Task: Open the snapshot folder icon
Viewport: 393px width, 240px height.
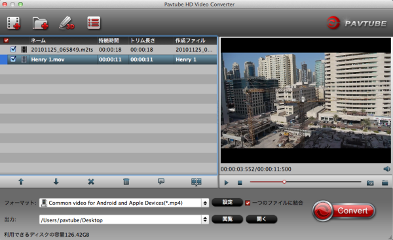Action: 385,183
